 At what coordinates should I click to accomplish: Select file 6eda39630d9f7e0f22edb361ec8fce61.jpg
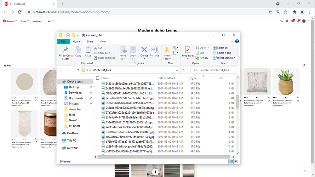pyautogui.click(x=130, y=98)
